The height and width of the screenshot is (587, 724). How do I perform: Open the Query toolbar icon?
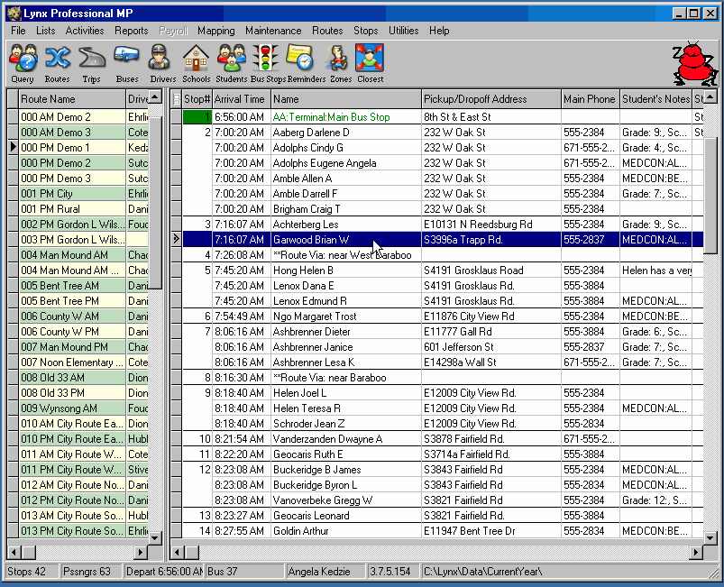[x=23, y=63]
